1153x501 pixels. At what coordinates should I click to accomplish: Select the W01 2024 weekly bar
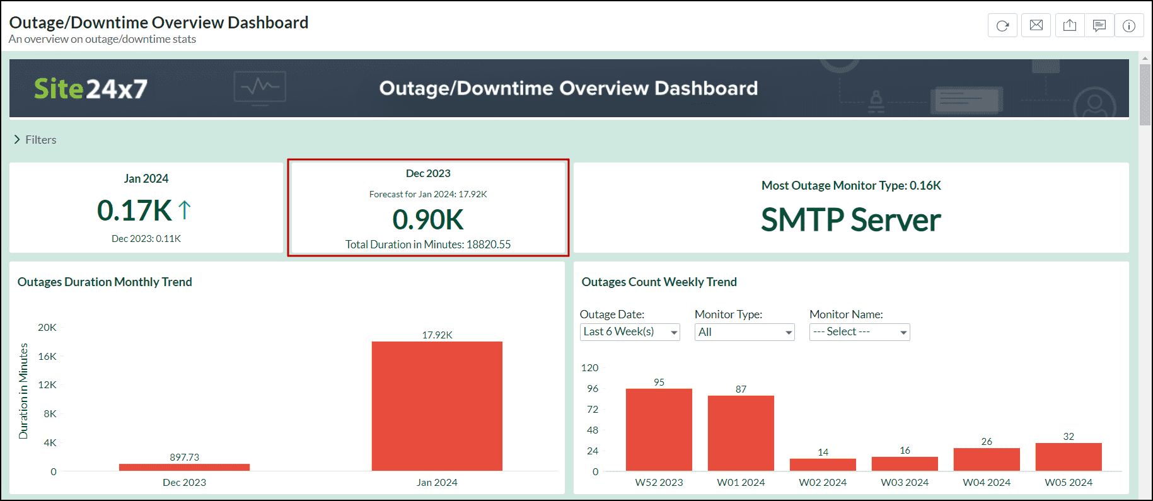coord(741,433)
